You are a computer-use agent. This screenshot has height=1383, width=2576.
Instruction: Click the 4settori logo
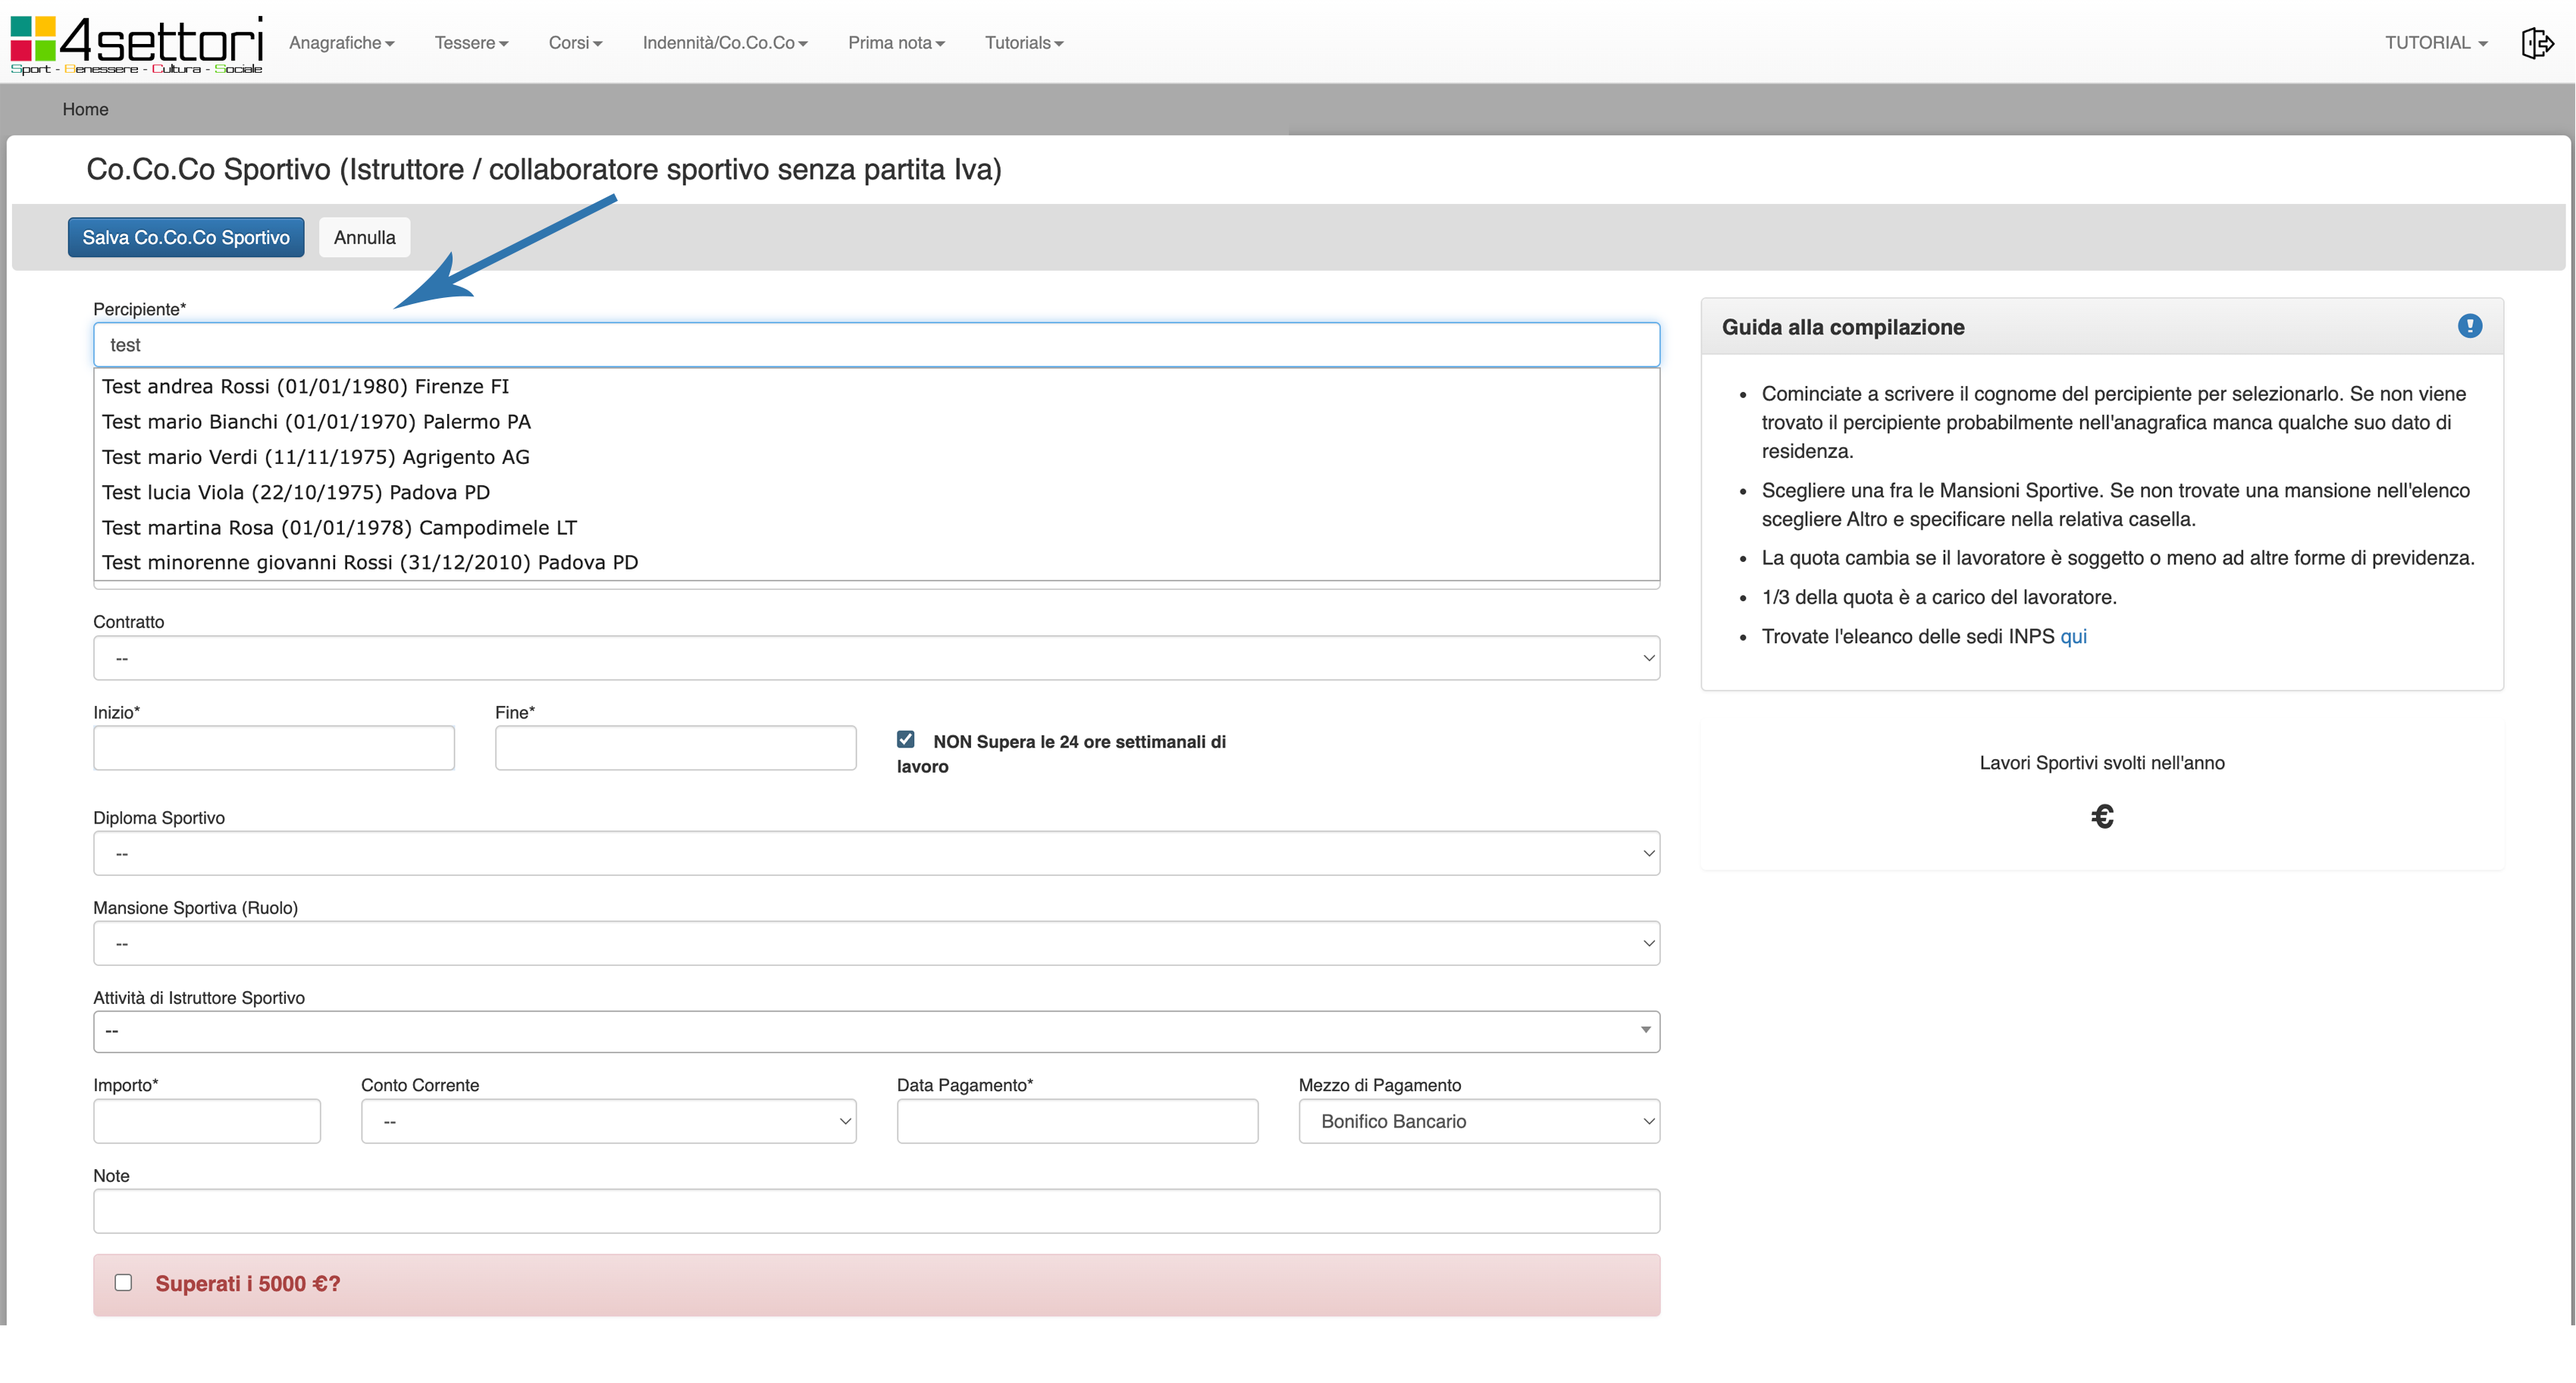(x=137, y=44)
